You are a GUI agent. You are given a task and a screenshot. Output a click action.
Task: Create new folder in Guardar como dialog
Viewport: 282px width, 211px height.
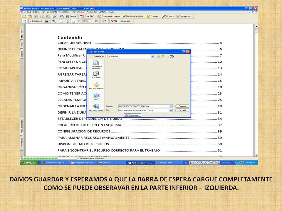pos(167,57)
